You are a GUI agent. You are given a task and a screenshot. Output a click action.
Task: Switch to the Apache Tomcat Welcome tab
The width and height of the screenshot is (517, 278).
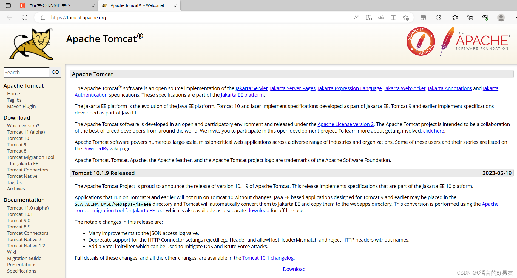[x=136, y=5]
